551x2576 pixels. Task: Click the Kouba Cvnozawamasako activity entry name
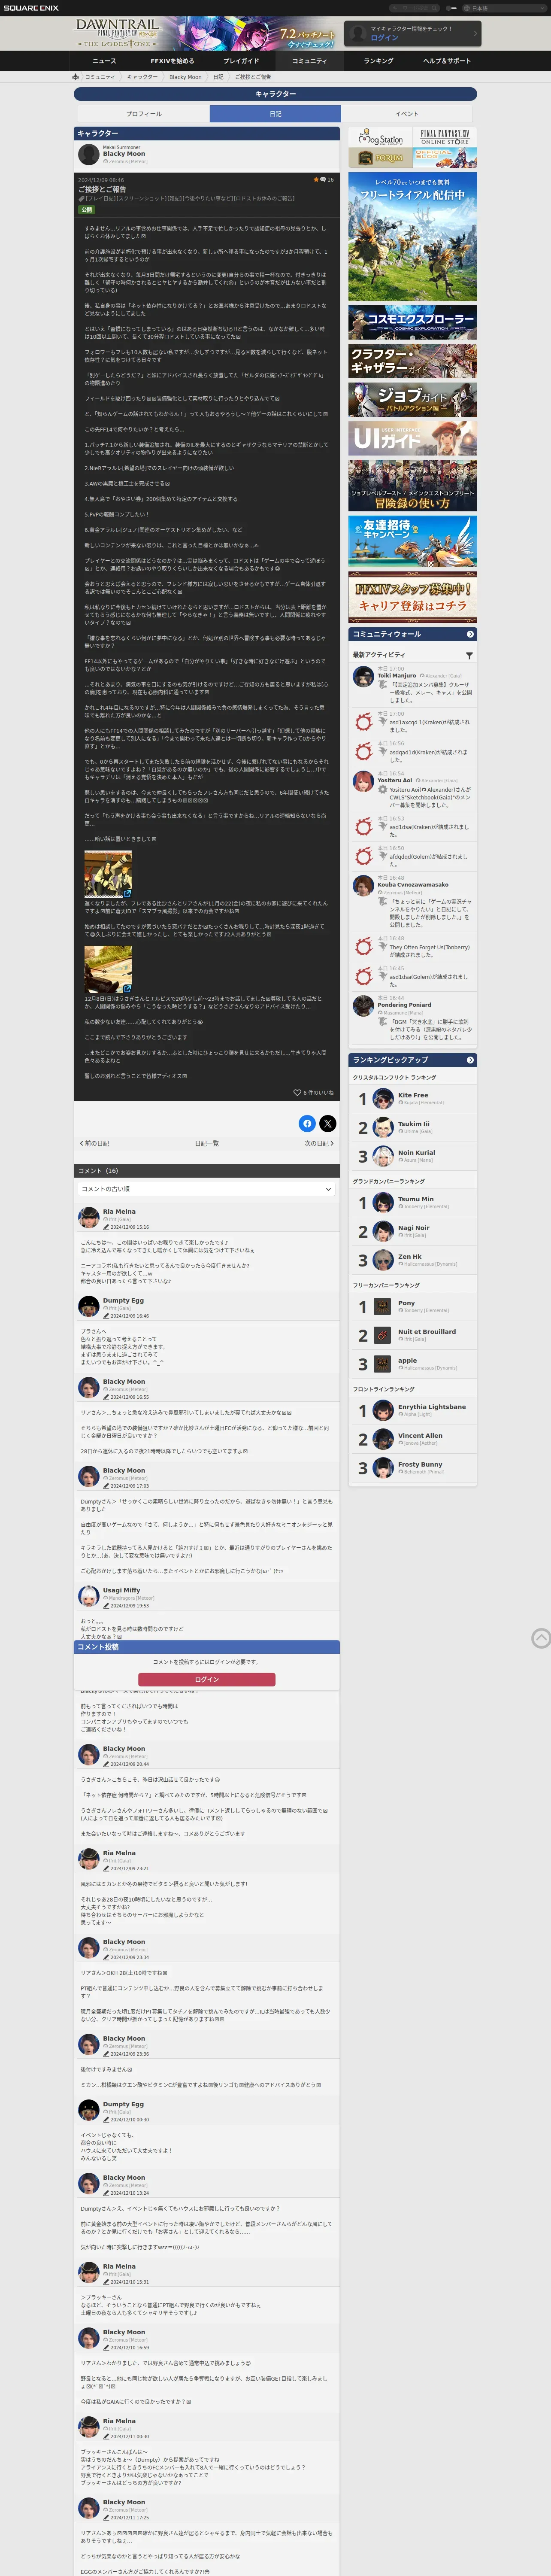tap(413, 885)
